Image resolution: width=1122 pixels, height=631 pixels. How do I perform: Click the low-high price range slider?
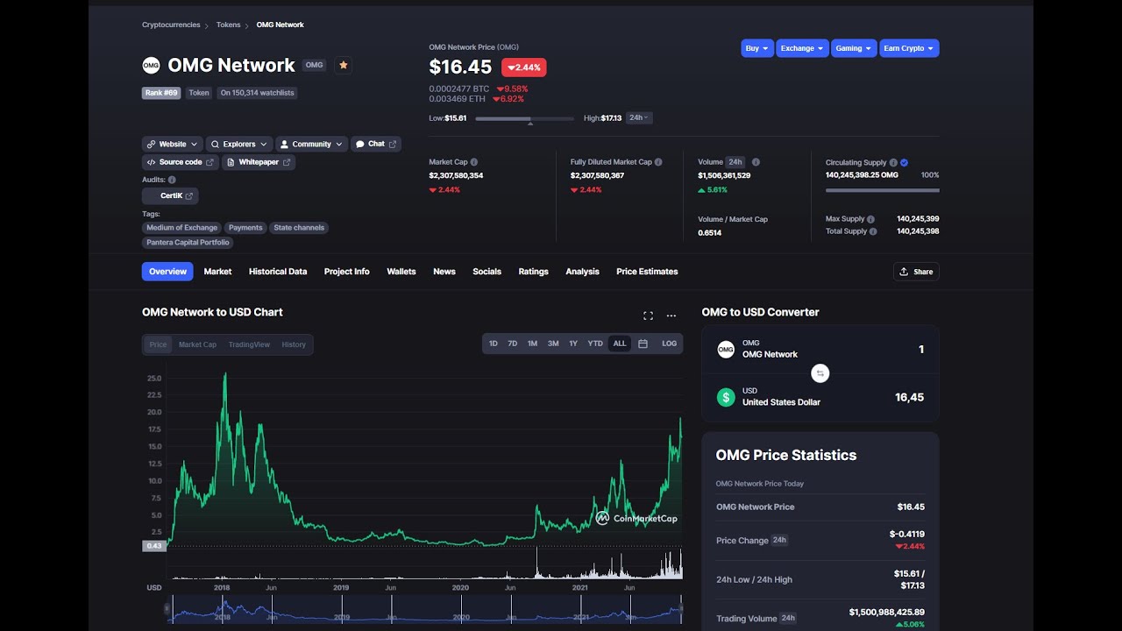(x=524, y=118)
